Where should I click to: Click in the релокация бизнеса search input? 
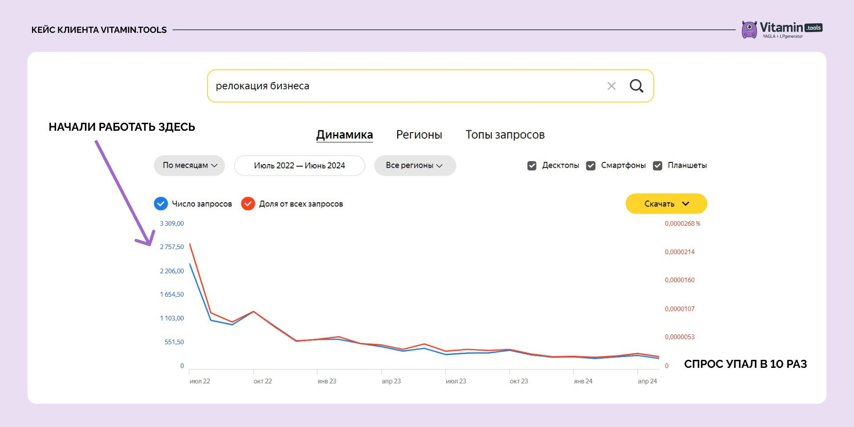pos(400,86)
